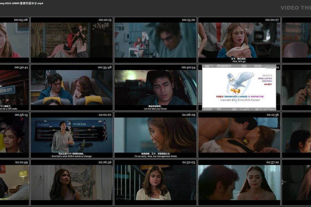The image size is (311, 207).
Task: Open the thumbnail at 01:06:29
Action: tap(155, 135)
